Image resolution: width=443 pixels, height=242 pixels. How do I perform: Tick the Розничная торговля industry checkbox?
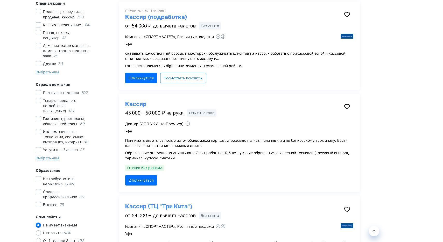(38, 93)
